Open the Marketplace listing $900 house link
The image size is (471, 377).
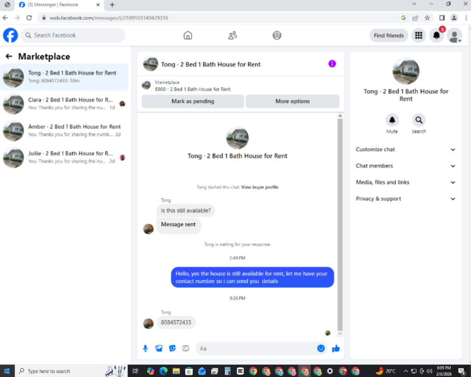pyautogui.click(x=193, y=89)
